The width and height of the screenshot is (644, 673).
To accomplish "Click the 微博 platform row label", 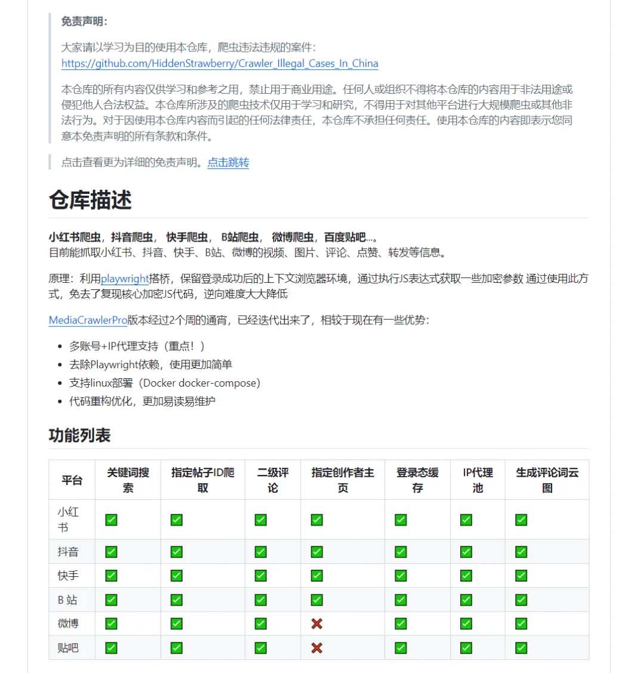I will point(68,623).
